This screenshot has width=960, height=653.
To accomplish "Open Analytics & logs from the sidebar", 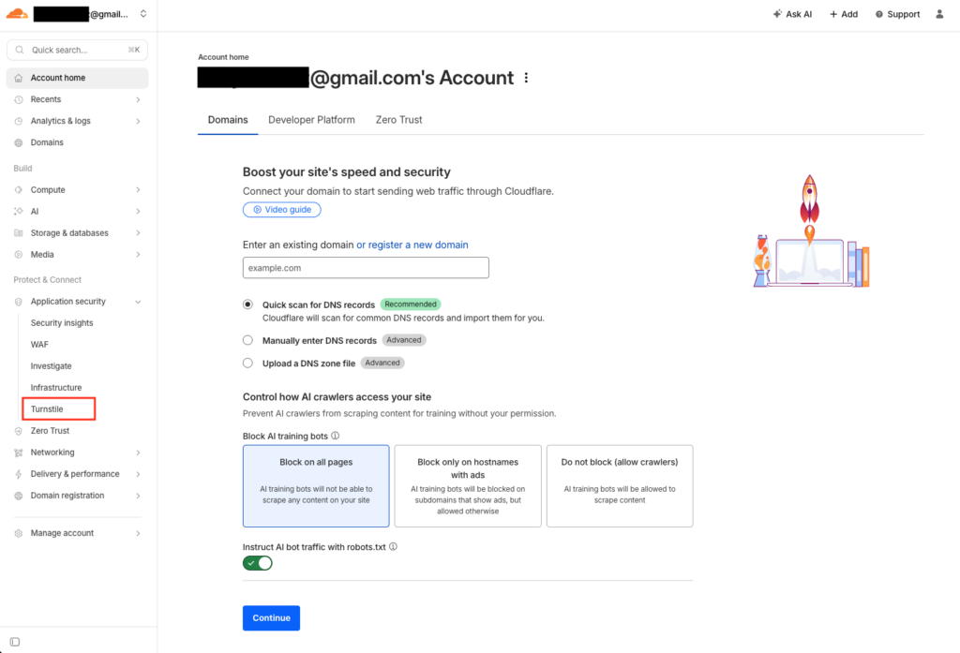I will tap(64, 120).
